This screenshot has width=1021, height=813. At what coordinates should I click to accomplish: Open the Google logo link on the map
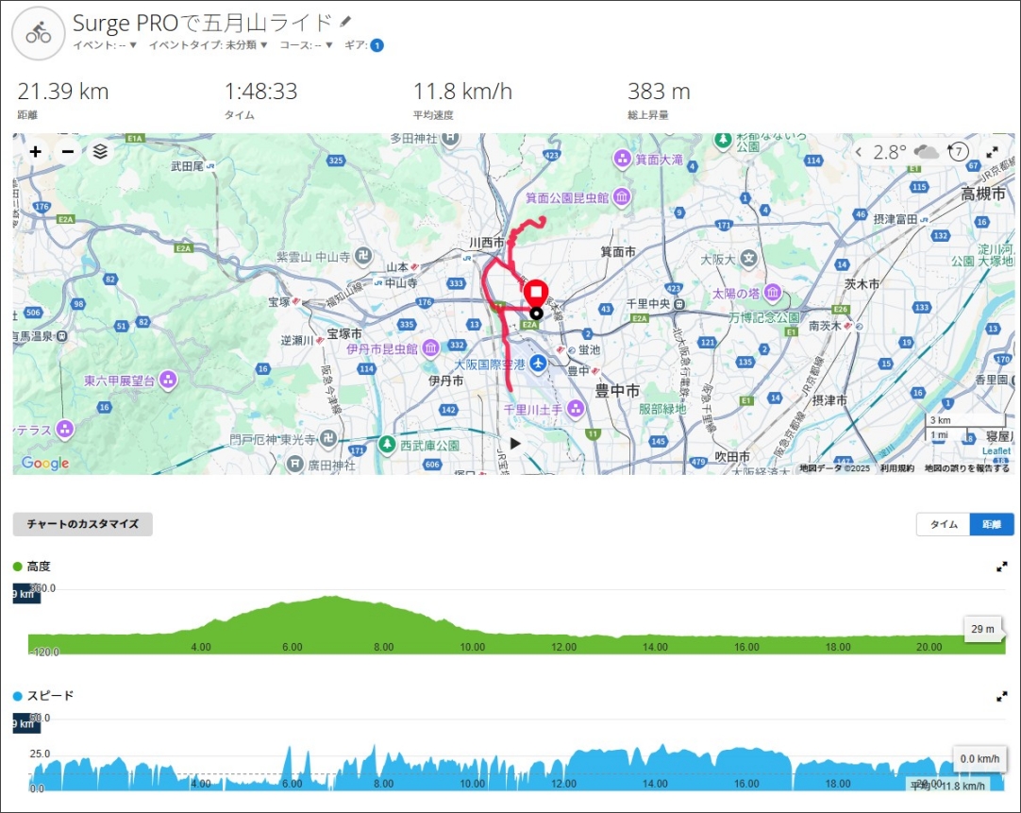[x=45, y=463]
